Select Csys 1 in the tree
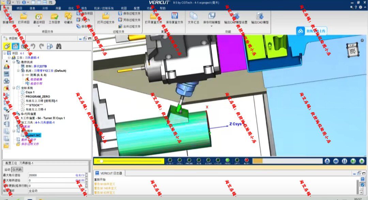The height and width of the screenshot is (200, 368). click(x=30, y=92)
